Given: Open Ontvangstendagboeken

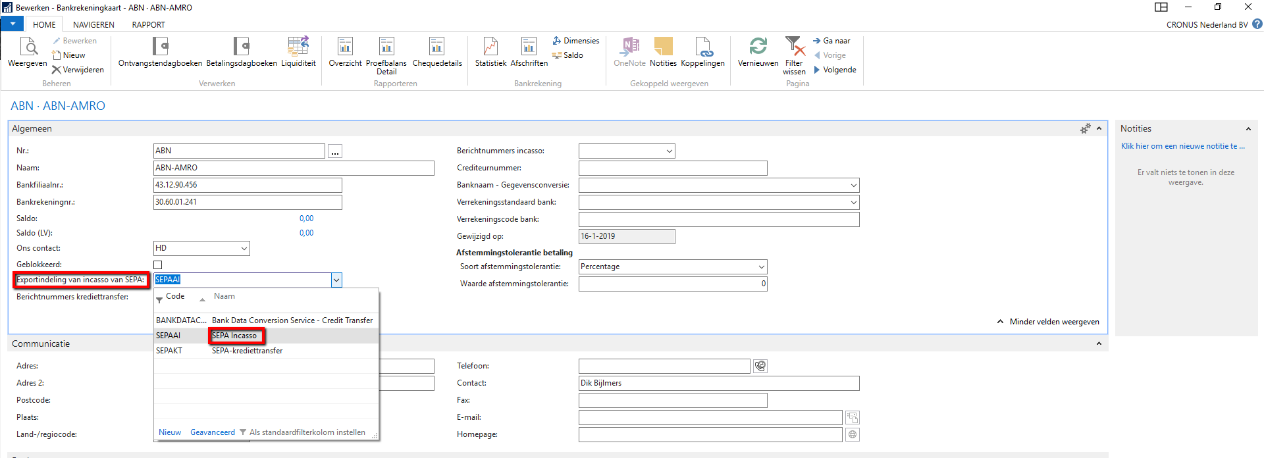Looking at the screenshot, I should [160, 53].
